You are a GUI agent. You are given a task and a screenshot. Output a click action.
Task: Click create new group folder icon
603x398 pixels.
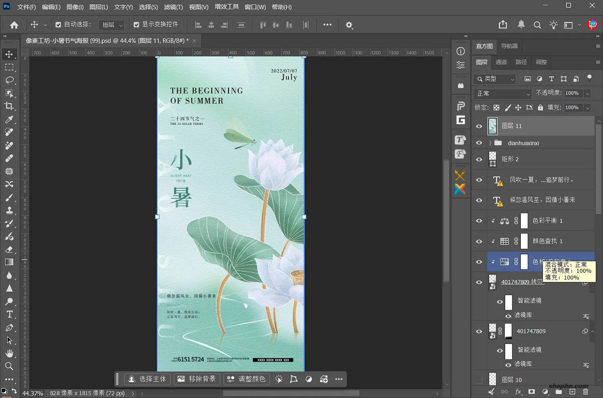point(559,392)
